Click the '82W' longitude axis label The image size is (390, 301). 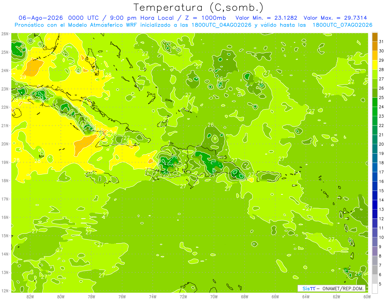[30, 297]
